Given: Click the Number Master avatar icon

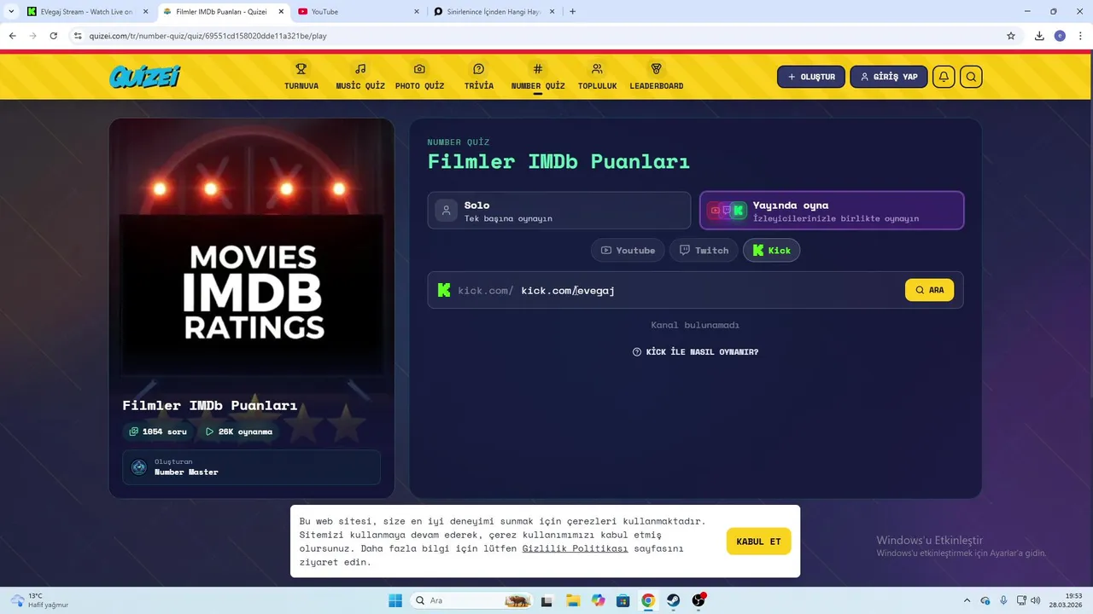Looking at the screenshot, I should tap(139, 467).
